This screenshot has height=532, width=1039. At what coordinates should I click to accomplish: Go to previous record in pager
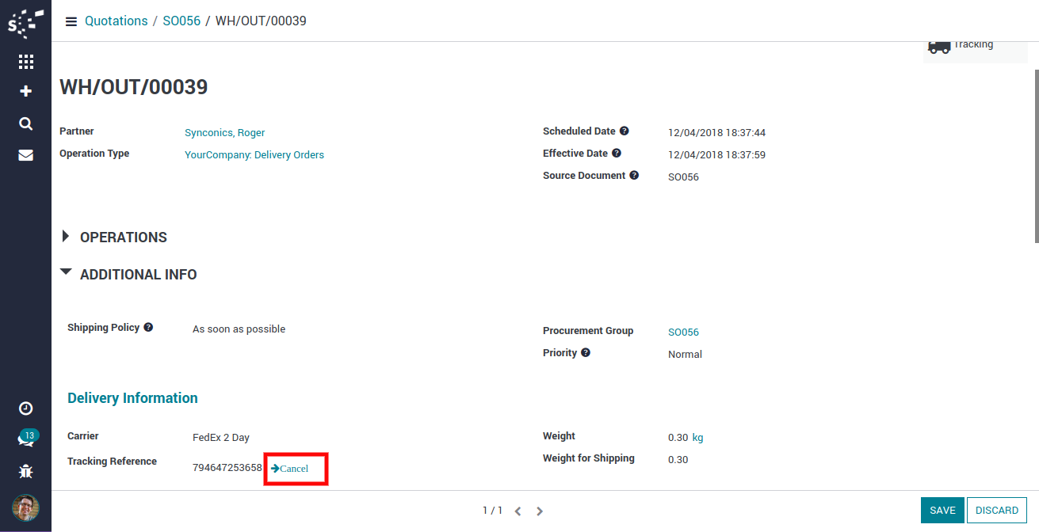[518, 511]
